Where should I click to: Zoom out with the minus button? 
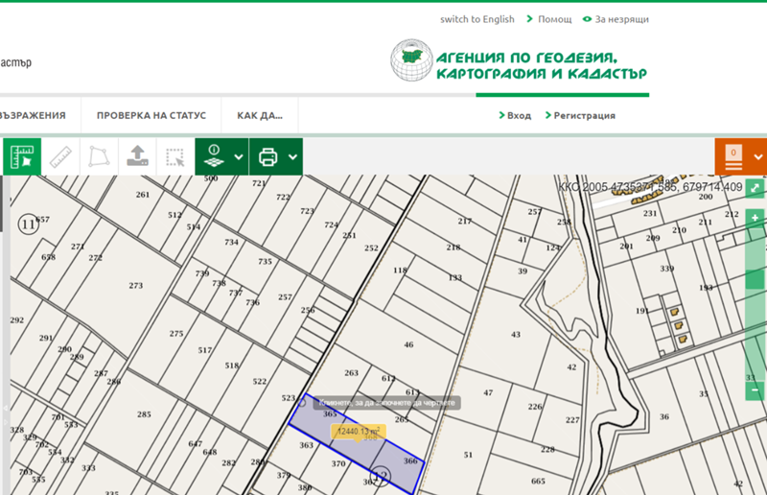pyautogui.click(x=755, y=390)
